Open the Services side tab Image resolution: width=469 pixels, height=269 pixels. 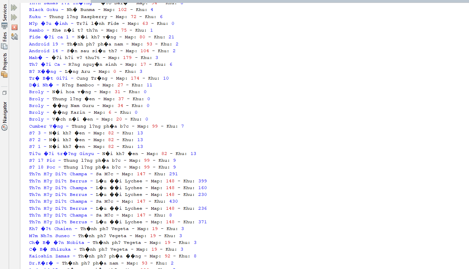pos(4,13)
